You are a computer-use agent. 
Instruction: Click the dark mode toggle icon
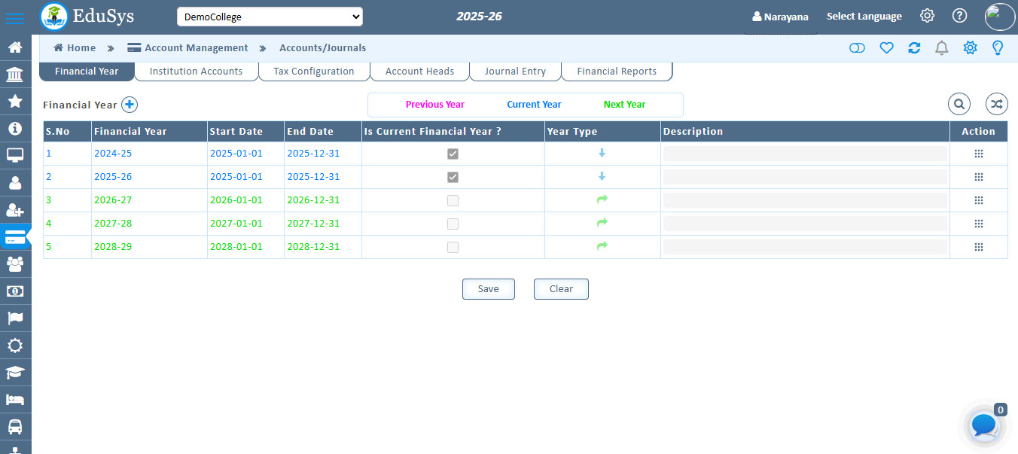coord(857,47)
